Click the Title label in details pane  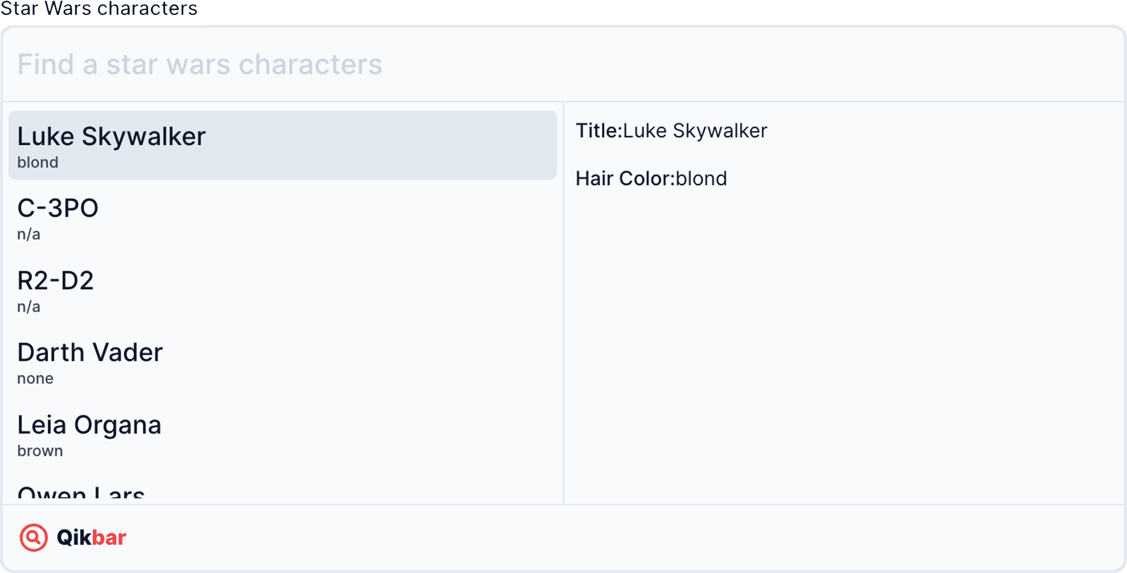tap(598, 131)
